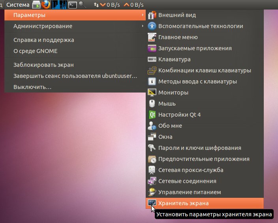Open the Система menu in the panel
The width and height of the screenshot is (278, 223).
[x=18, y=5]
